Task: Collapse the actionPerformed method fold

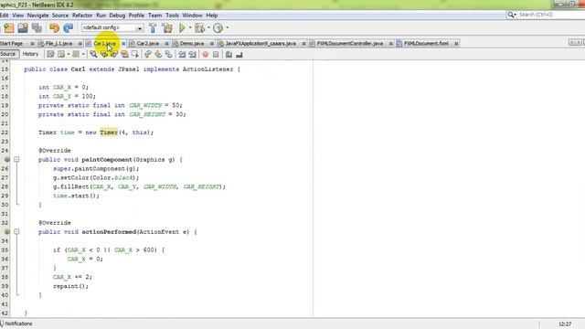Action: (x=16, y=231)
